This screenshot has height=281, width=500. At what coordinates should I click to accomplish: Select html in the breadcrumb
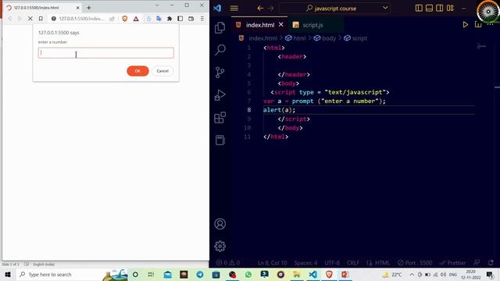click(x=299, y=38)
